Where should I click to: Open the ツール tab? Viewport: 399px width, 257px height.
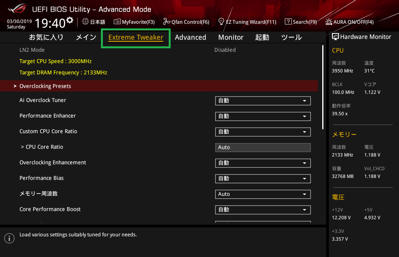click(291, 37)
